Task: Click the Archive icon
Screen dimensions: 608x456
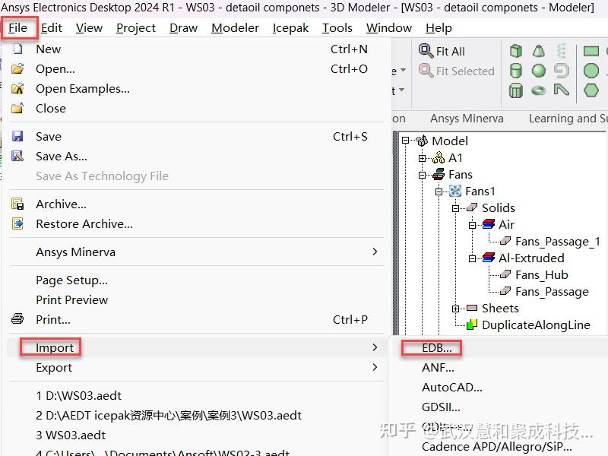Action: [x=17, y=204]
